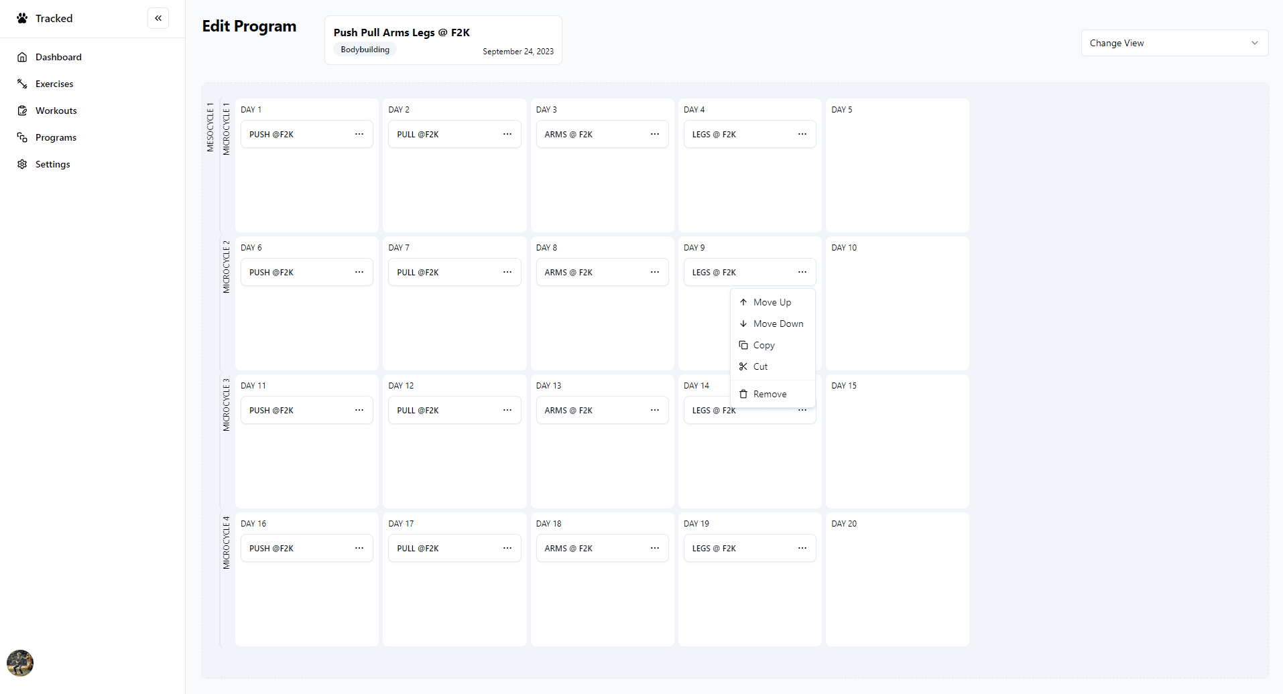Click the Workouts clipboard icon
Screen dimensions: 1283x694
click(x=22, y=111)
